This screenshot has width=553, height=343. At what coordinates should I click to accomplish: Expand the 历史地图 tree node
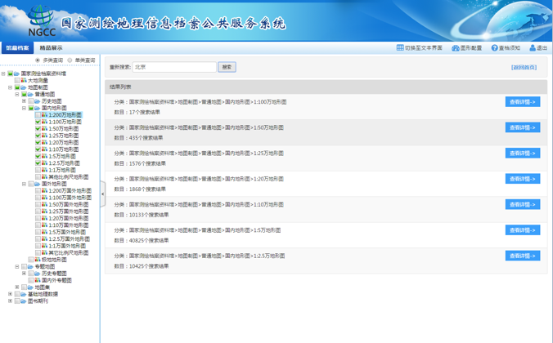pos(24,101)
